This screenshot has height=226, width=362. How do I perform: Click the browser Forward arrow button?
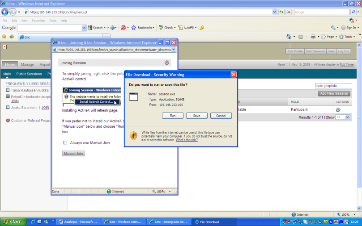[13, 12]
